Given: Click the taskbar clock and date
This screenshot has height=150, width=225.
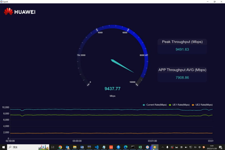Looking at the screenshot, I should (x=212, y=147).
